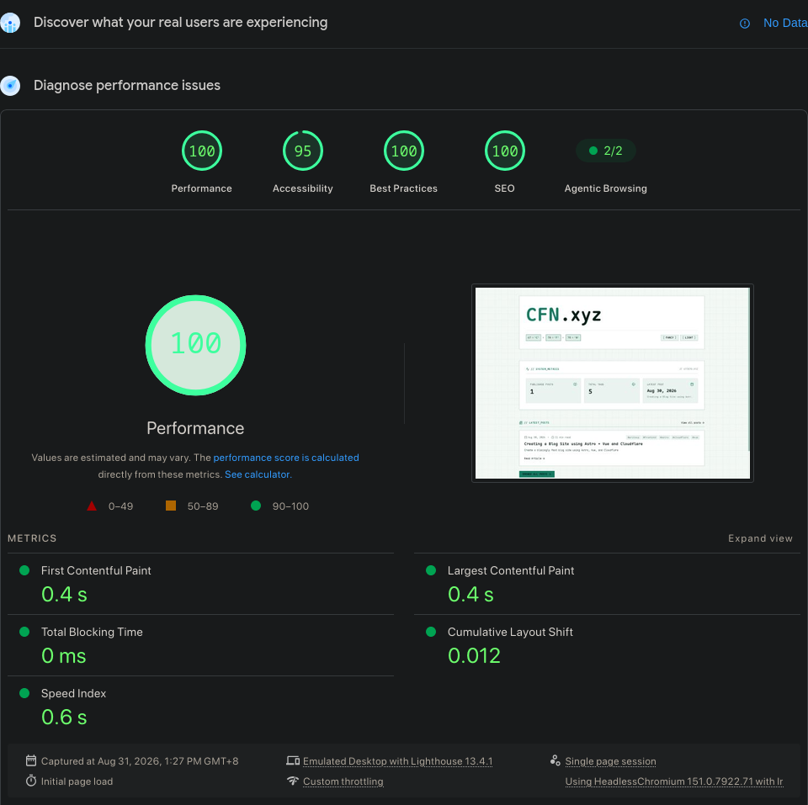Click the No Data info icon
The width and height of the screenshot is (808, 805).
pos(745,24)
